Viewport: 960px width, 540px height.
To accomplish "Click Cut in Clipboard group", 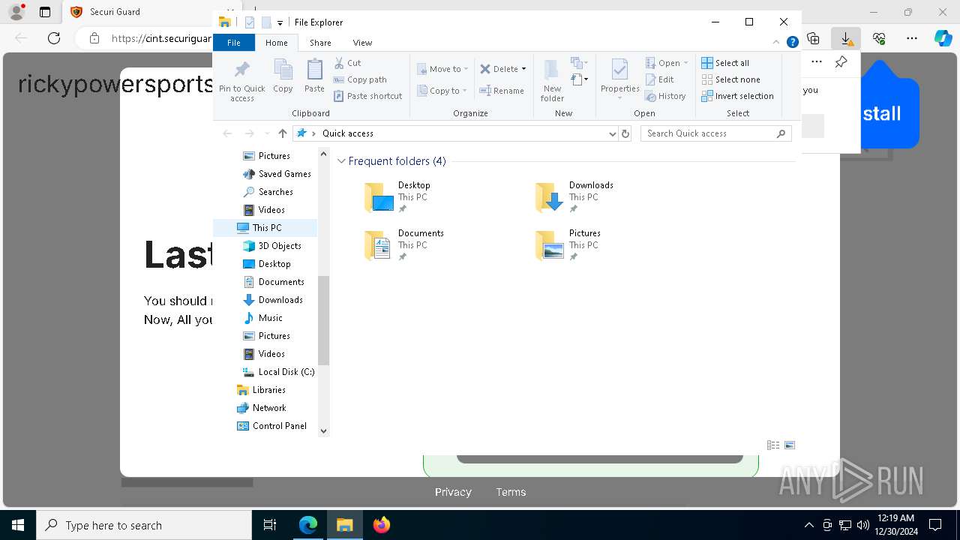I will click(x=347, y=63).
